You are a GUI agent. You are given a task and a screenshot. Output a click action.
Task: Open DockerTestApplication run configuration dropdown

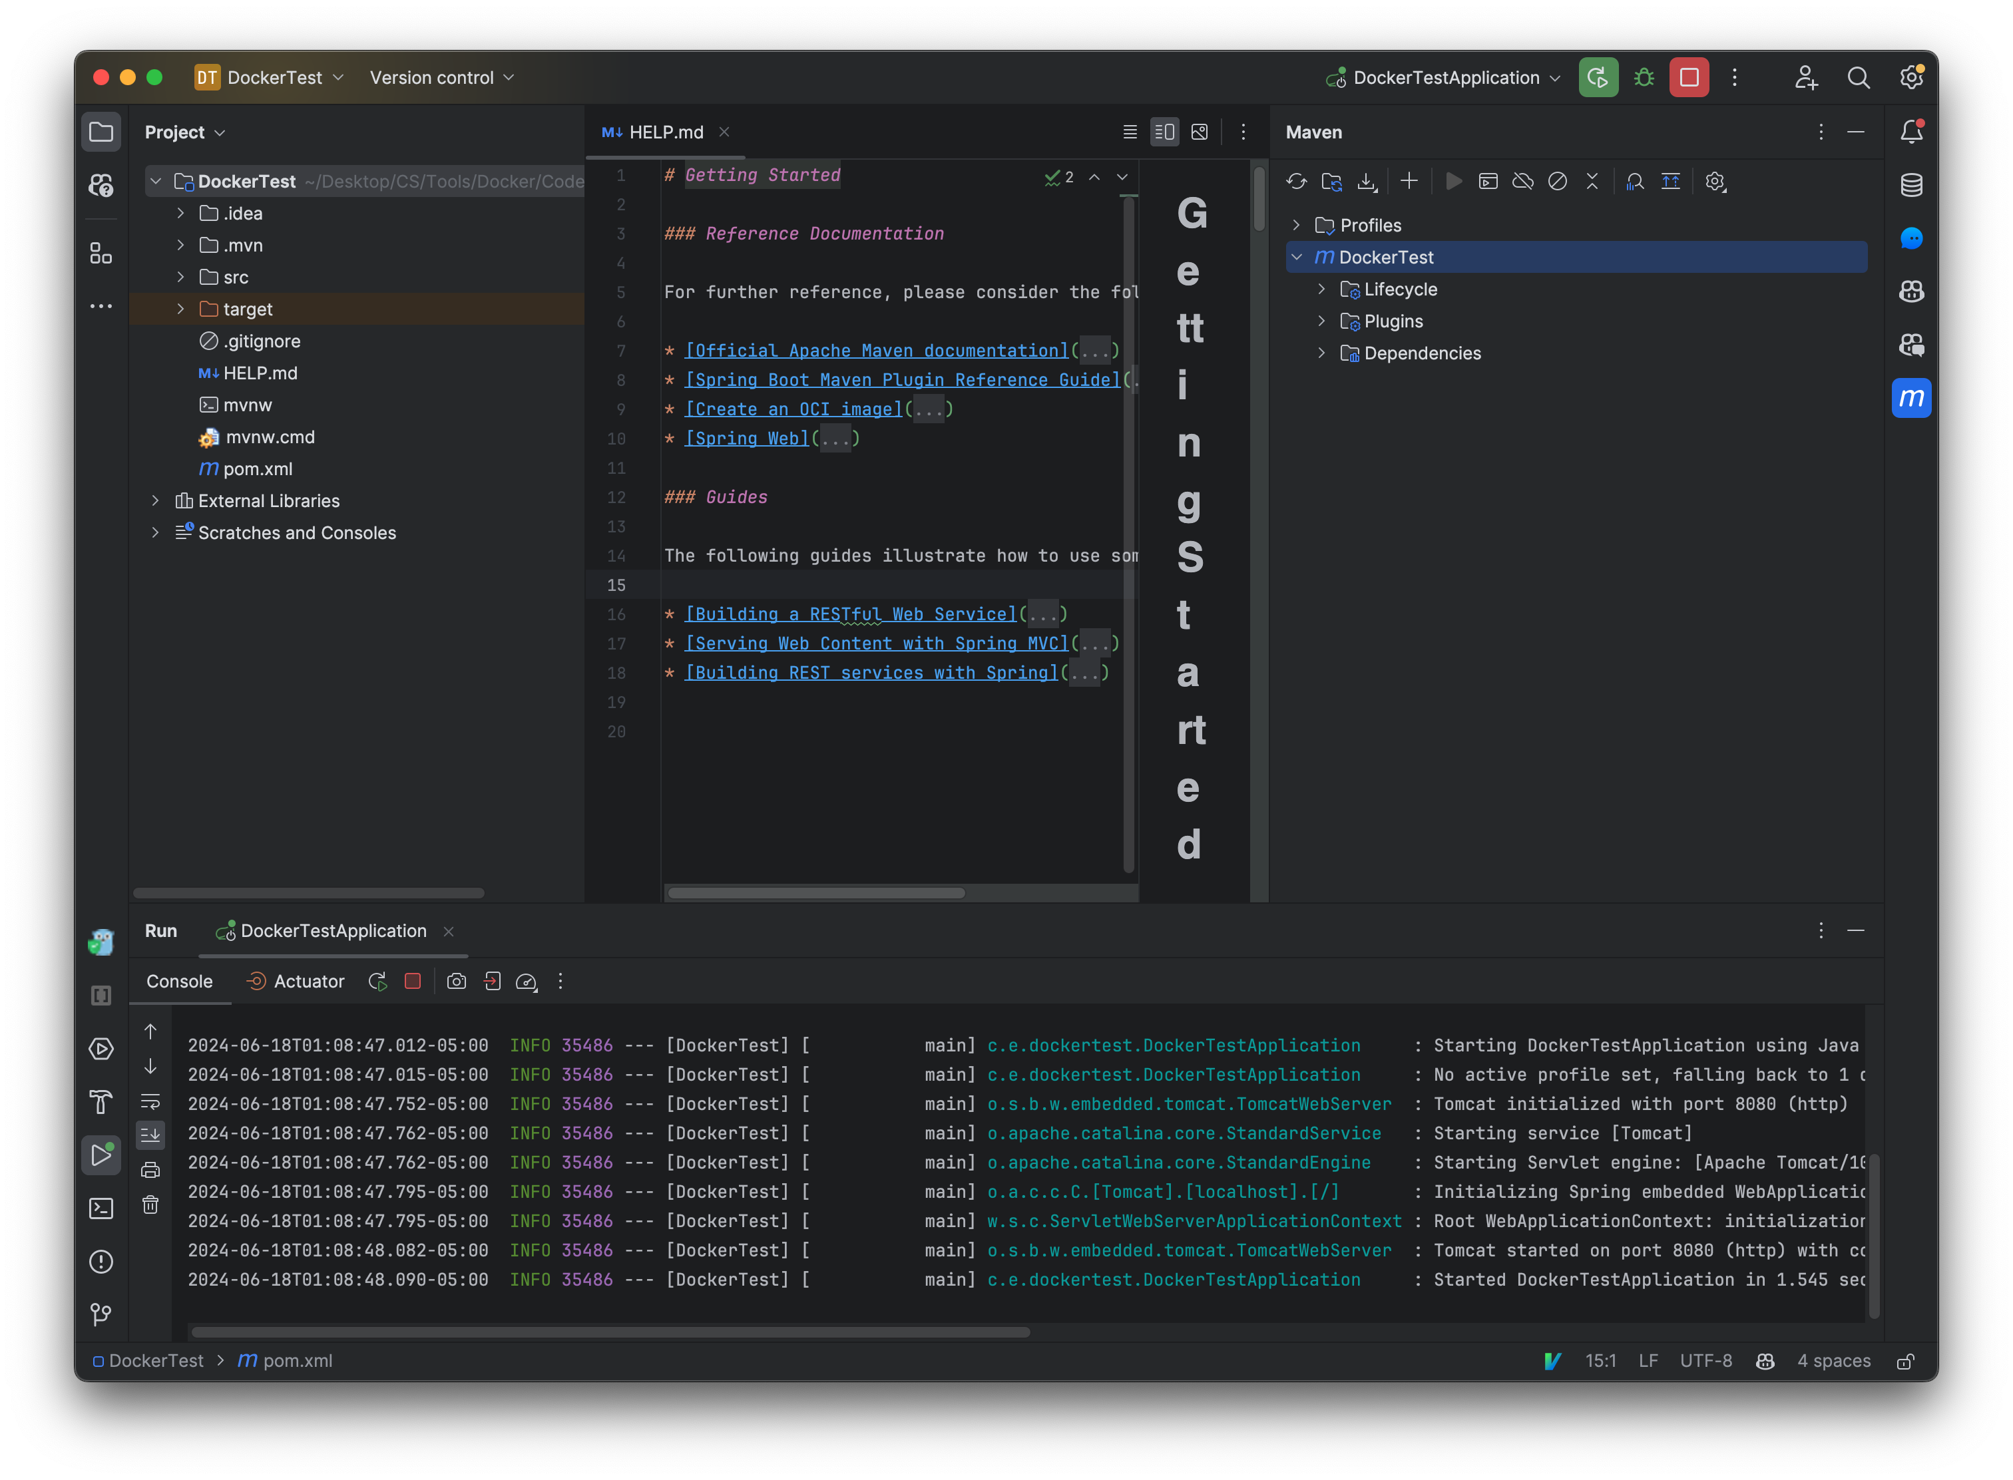pos(1444,78)
